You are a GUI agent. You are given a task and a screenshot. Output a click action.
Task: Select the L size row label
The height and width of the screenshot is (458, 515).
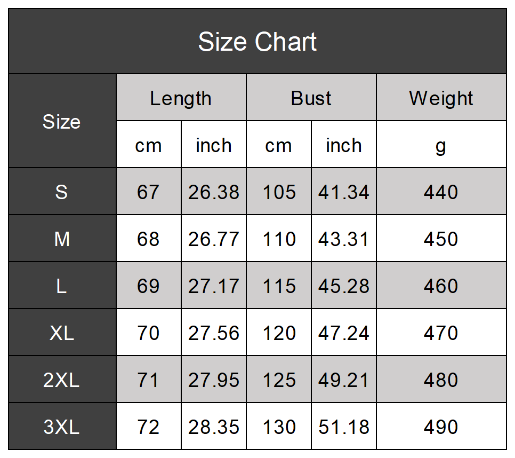(62, 286)
